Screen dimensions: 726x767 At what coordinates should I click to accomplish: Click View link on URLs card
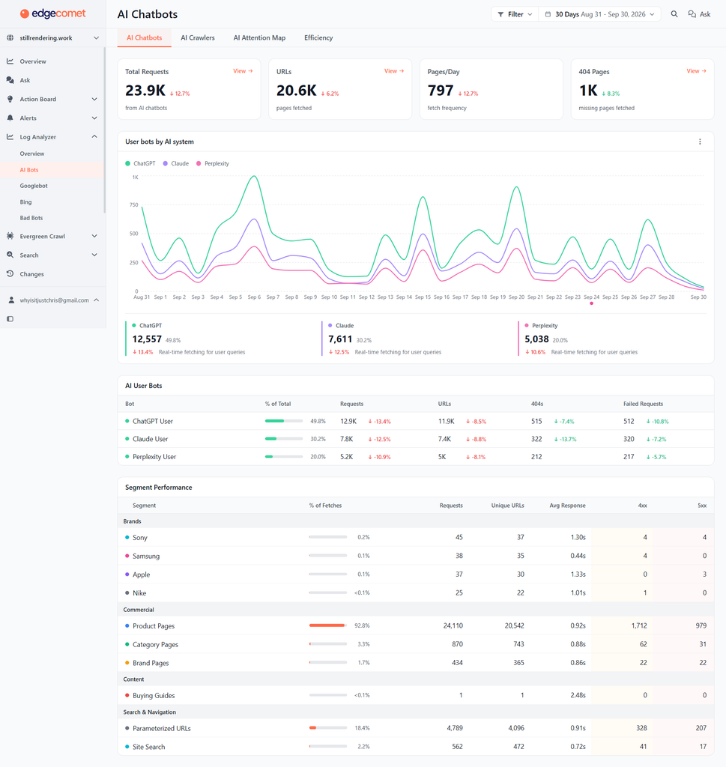point(394,71)
